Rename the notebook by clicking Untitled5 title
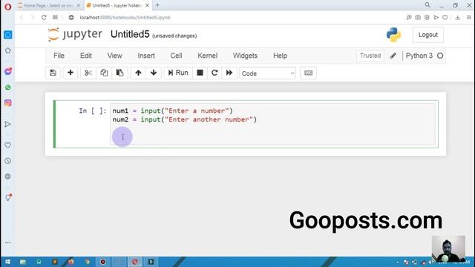 tap(130, 34)
